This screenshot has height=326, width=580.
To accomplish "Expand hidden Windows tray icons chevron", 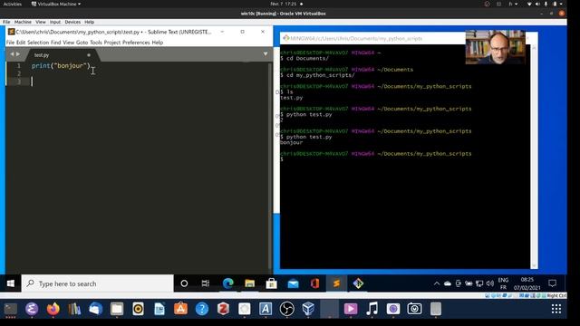I will pyautogui.click(x=437, y=283).
